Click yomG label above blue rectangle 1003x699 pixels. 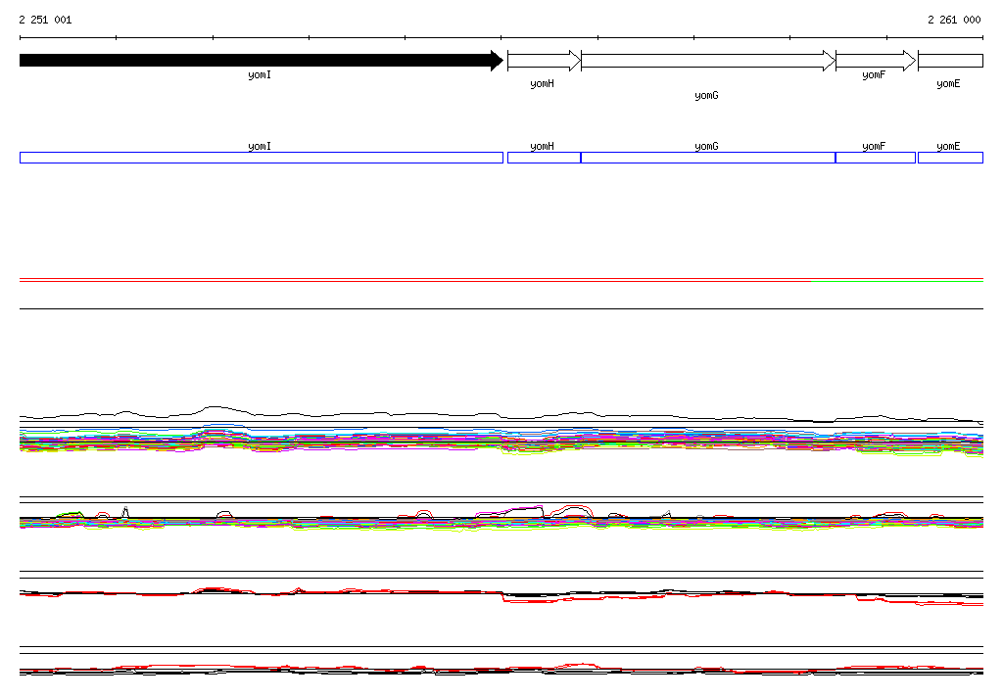707,147
